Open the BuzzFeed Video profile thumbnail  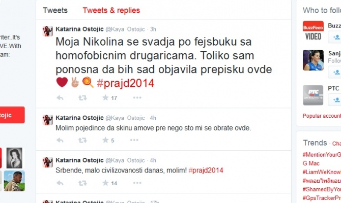[x=313, y=31]
